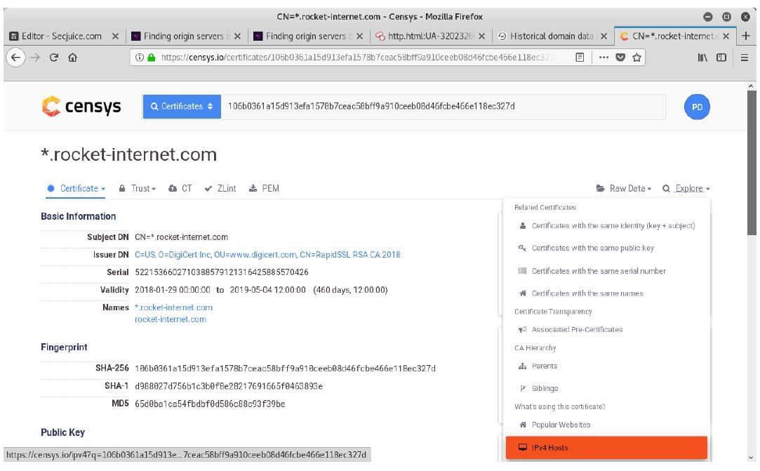Click the Serial number value
760x471 pixels.
coord(222,272)
